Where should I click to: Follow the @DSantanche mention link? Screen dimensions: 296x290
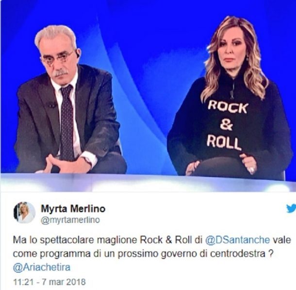click(x=237, y=240)
